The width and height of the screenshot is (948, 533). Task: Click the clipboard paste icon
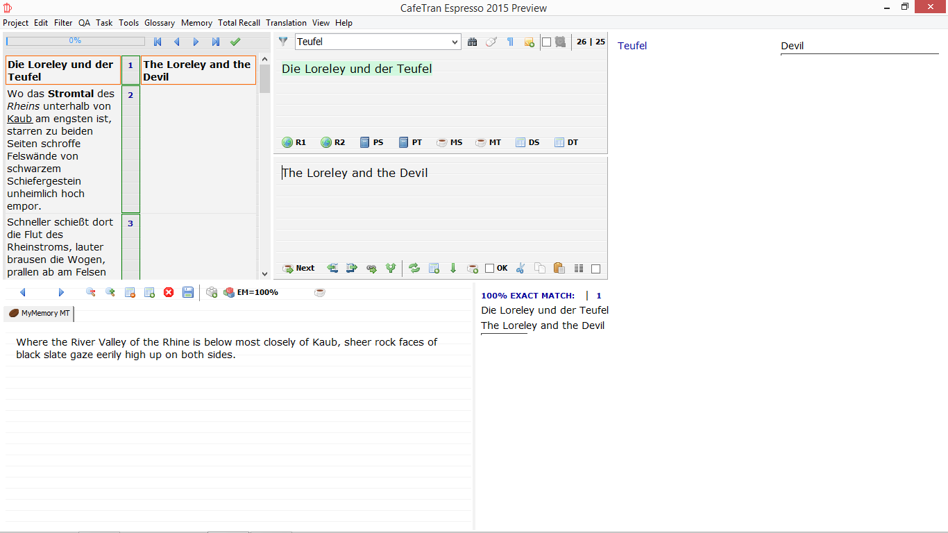coord(559,268)
